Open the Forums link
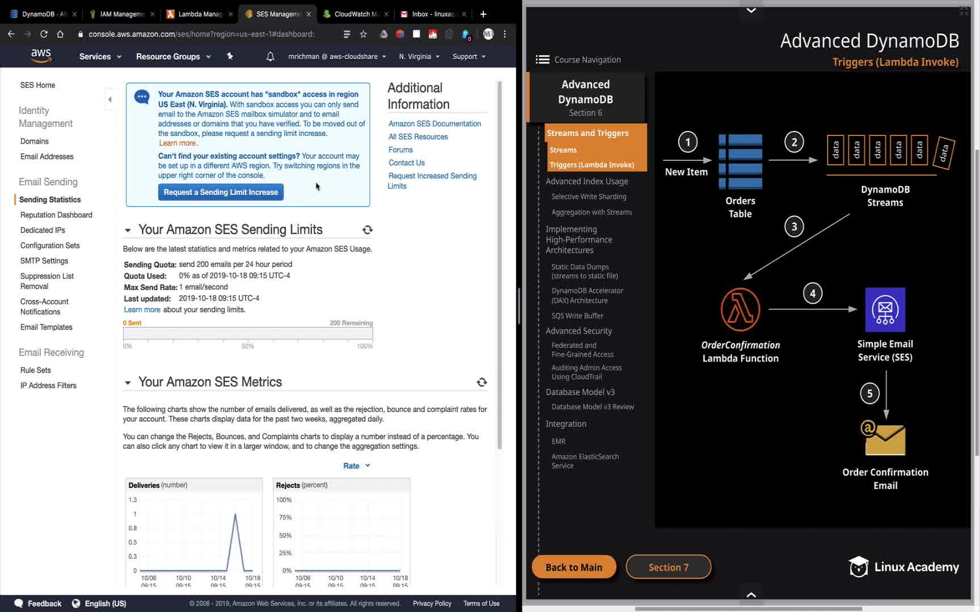This screenshot has width=980, height=612. tap(400, 150)
